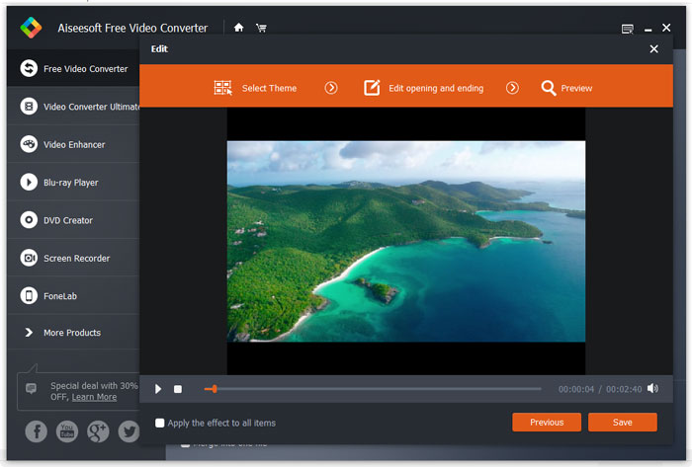Click the 00:02:40 total duration text
The height and width of the screenshot is (467, 692).
tap(624, 389)
